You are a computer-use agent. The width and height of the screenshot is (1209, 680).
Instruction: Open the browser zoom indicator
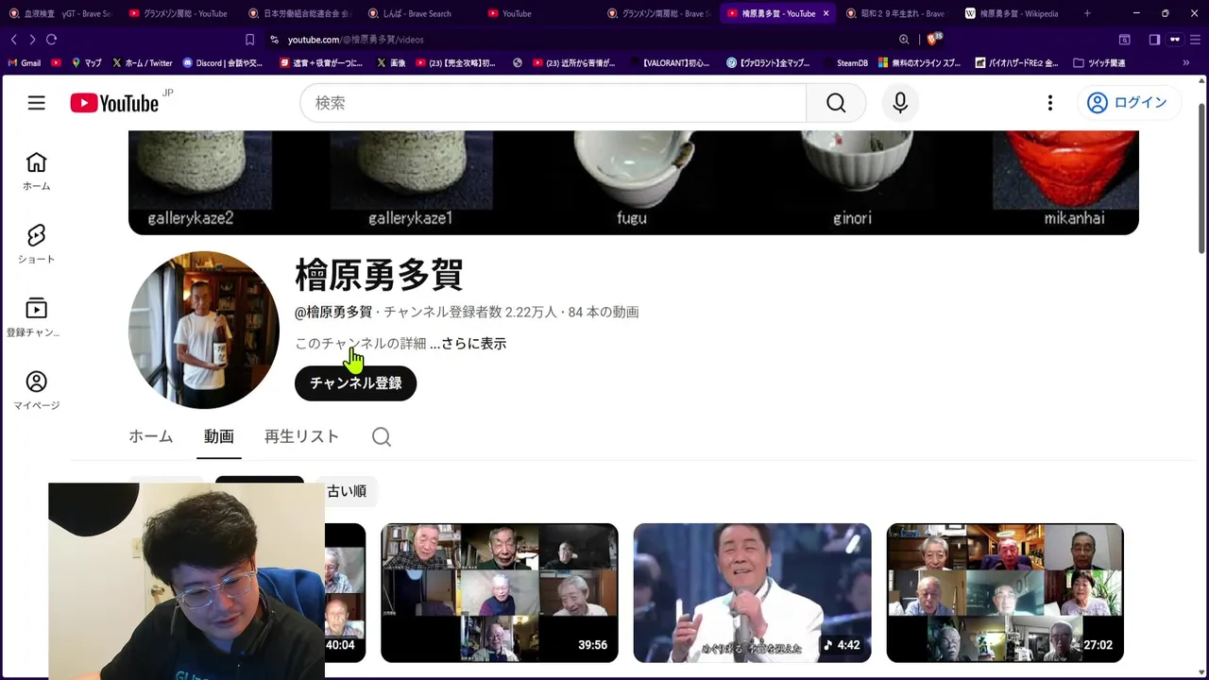pyautogui.click(x=904, y=40)
